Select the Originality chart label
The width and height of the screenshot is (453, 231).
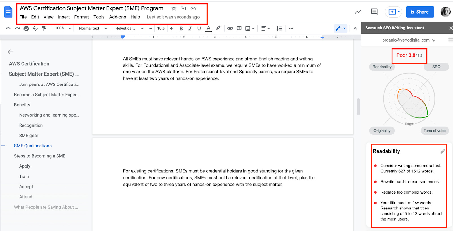coord(382,131)
